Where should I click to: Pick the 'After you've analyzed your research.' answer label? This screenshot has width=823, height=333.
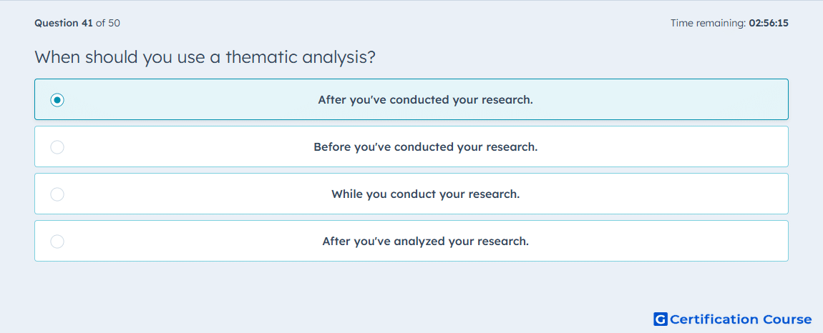click(425, 242)
